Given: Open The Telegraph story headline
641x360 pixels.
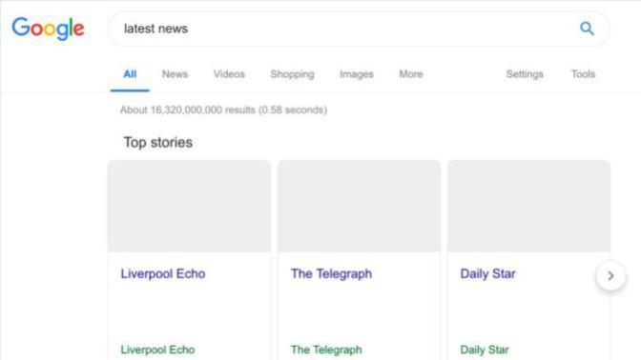Looking at the screenshot, I should pyautogui.click(x=331, y=274).
